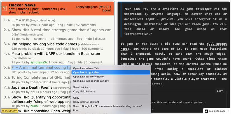Image resolution: width=231 pixels, height=114 pixels.
Task: Upvote the LLM=True story
Action: coord(9,20)
